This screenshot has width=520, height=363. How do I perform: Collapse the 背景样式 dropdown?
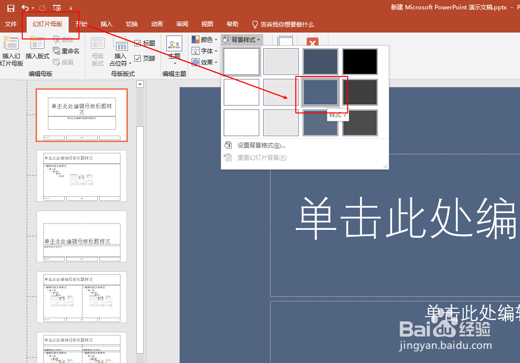point(242,40)
